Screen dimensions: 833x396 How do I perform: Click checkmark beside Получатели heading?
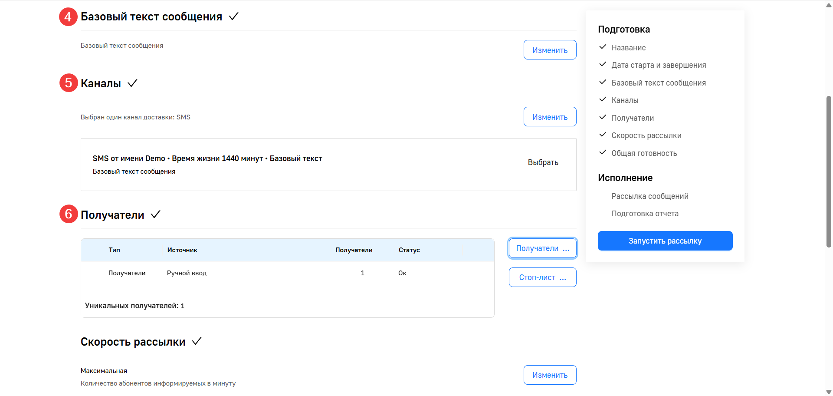pos(155,214)
